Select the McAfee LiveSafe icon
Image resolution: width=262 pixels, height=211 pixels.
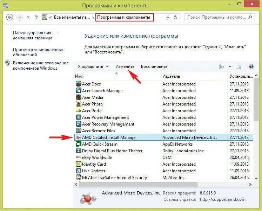[x=78, y=178]
